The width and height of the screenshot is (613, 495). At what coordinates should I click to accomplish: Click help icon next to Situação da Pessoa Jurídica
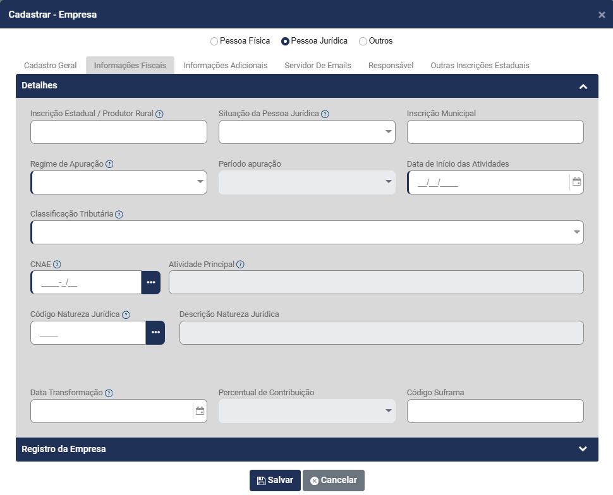pyautogui.click(x=325, y=114)
